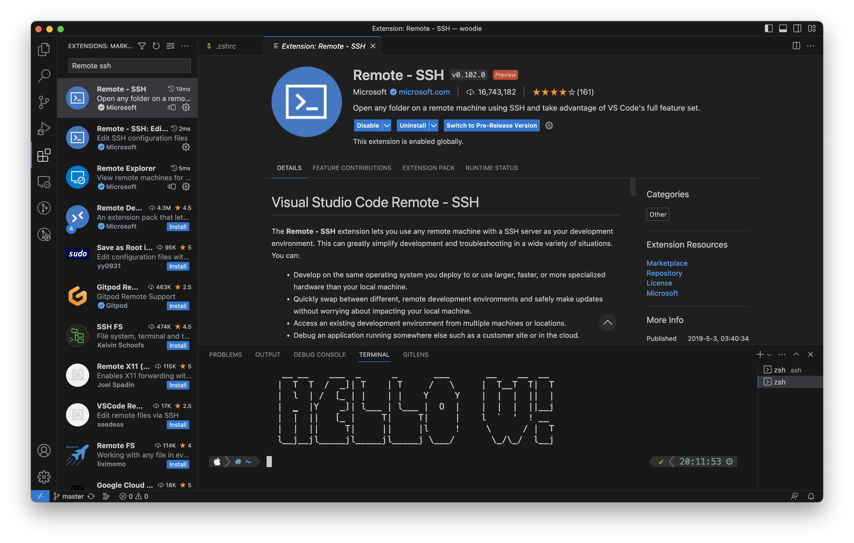This screenshot has height=543, width=854.
Task: Open notifications bell in status bar
Action: [811, 496]
